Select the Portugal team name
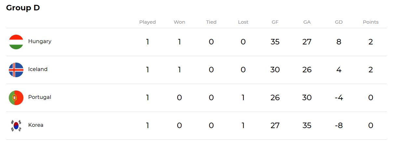This screenshot has width=394, height=144. point(40,97)
